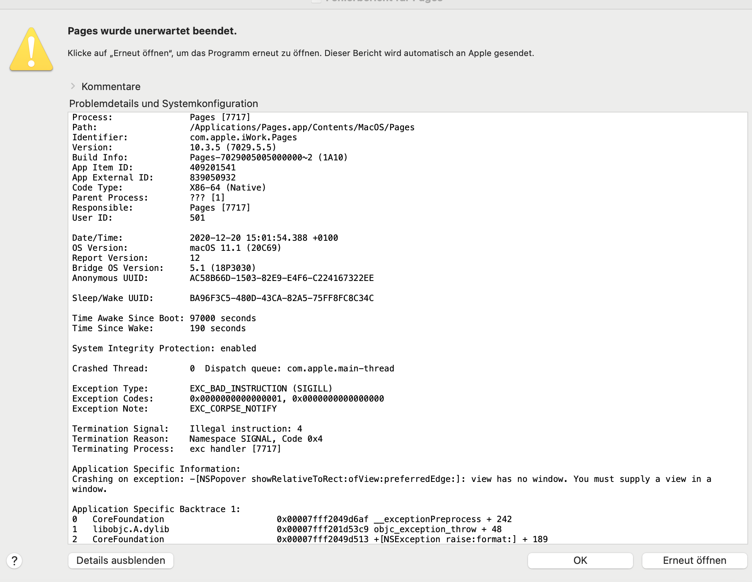Expand the Kommentare disclosure chevron
The height and width of the screenshot is (582, 752).
(73, 86)
